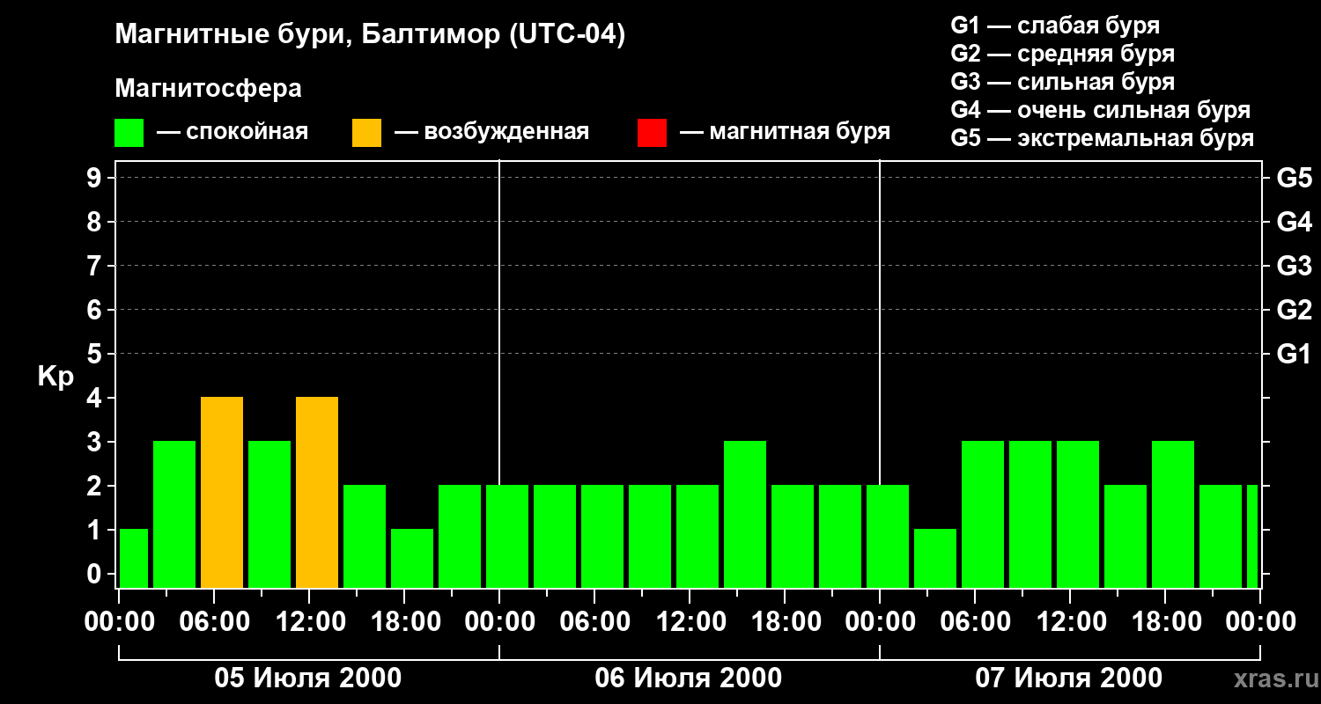Click the orange 'возбужденная' legend swatch
The width and height of the screenshot is (1321, 704).
click(366, 133)
